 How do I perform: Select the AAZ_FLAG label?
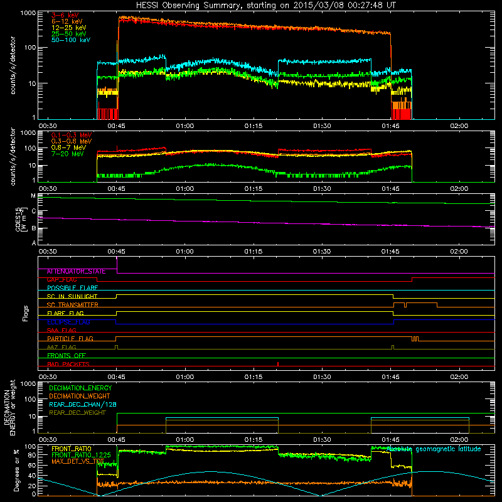pyautogui.click(x=61, y=347)
